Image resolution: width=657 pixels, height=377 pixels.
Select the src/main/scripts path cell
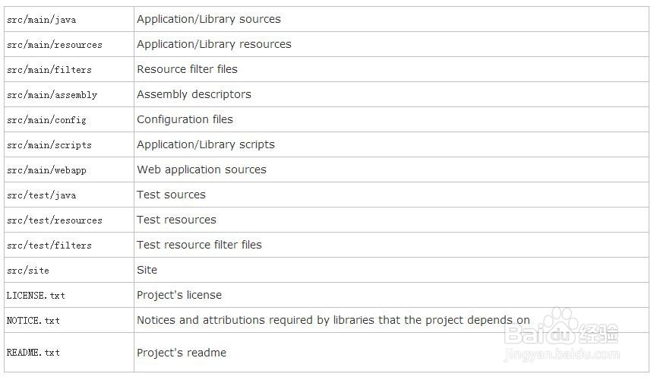[x=49, y=145]
